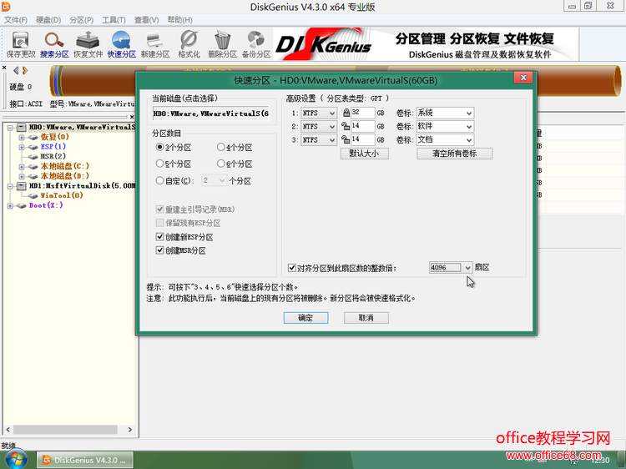The image size is (626, 469).
Task: Click the New Partition (新建分区) toolbar icon
Action: pos(155,44)
